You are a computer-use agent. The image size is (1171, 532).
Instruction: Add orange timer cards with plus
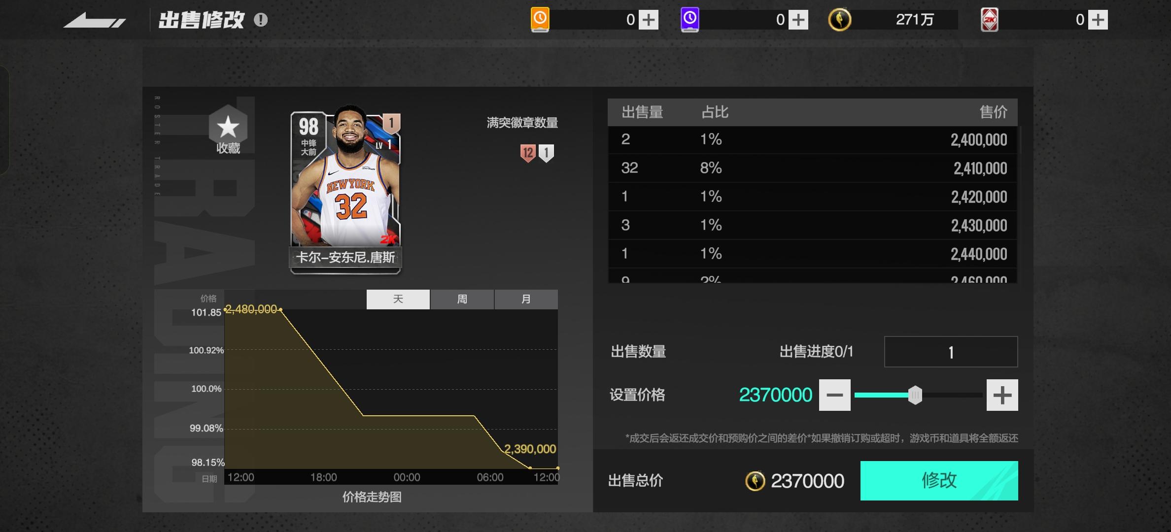click(649, 20)
